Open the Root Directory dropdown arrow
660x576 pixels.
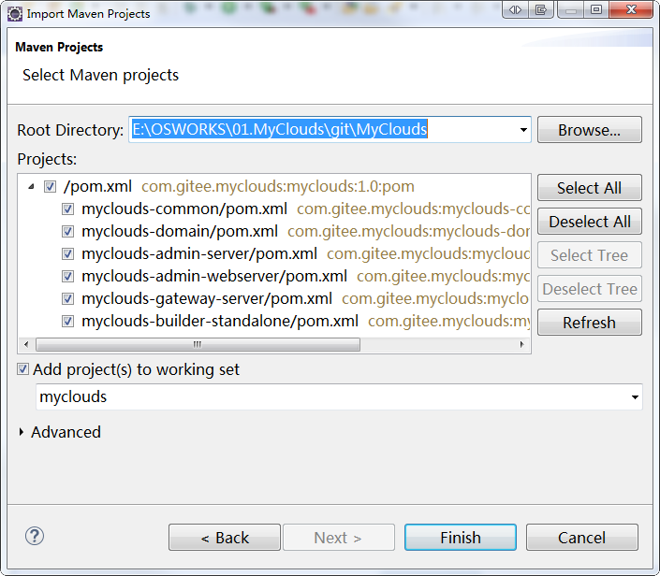tap(523, 129)
